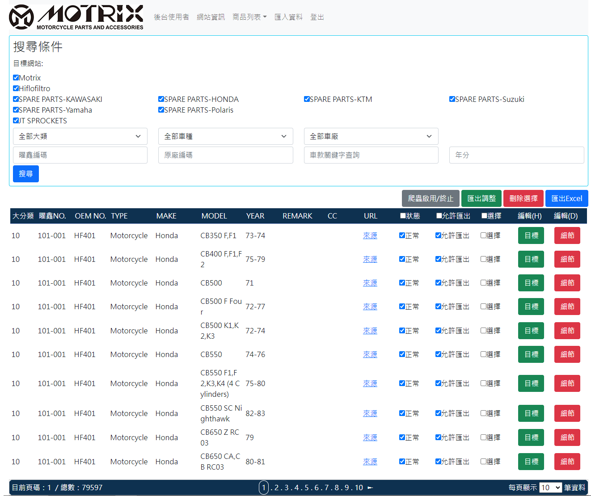Screen dimensions: 591x496
Task: Click 細節 button in CB500 F Four row
Action: click(x=567, y=307)
